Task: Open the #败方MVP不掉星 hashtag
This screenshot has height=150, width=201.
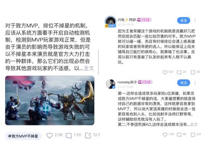Action: [23, 136]
